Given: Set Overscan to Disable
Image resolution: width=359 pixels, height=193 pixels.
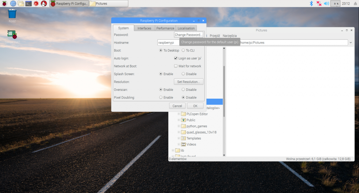Looking at the screenshot, I should click(x=183, y=90).
